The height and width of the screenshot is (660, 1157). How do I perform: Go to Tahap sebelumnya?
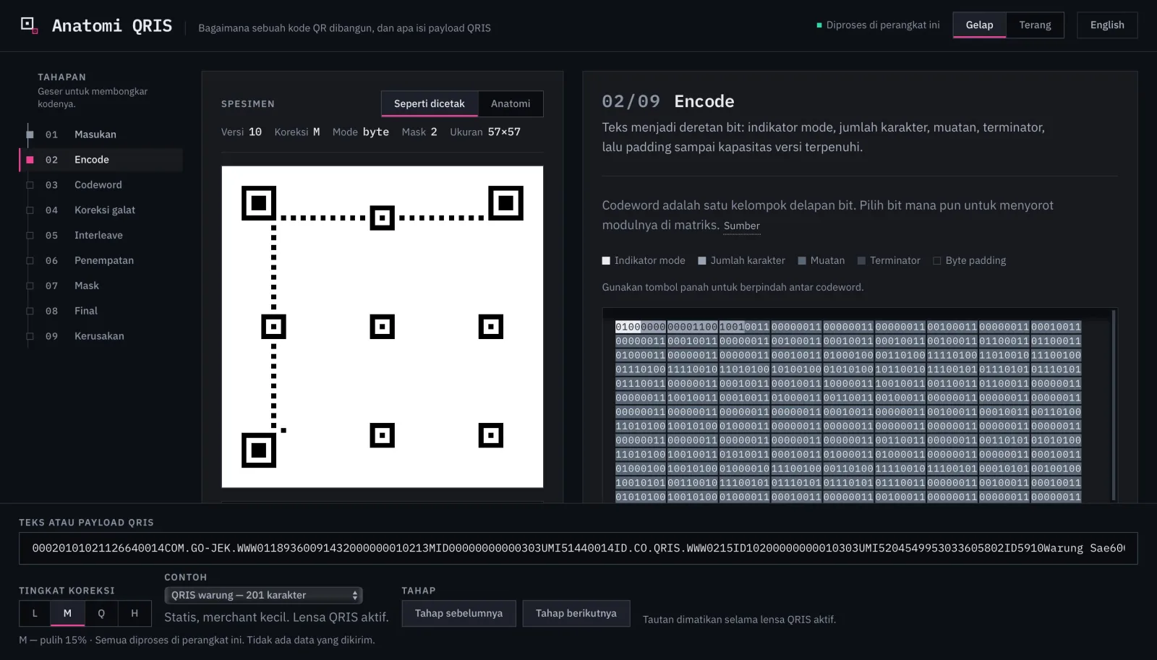(x=458, y=614)
